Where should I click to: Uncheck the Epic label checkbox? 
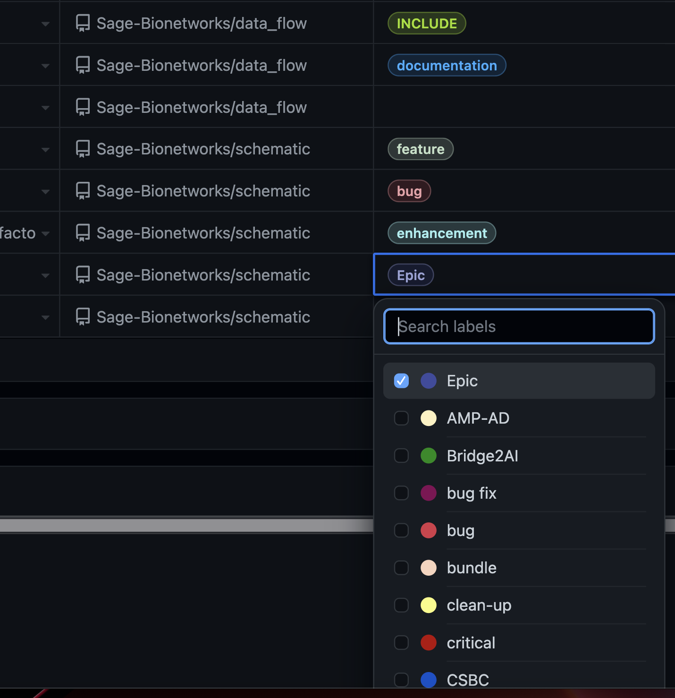tap(401, 381)
